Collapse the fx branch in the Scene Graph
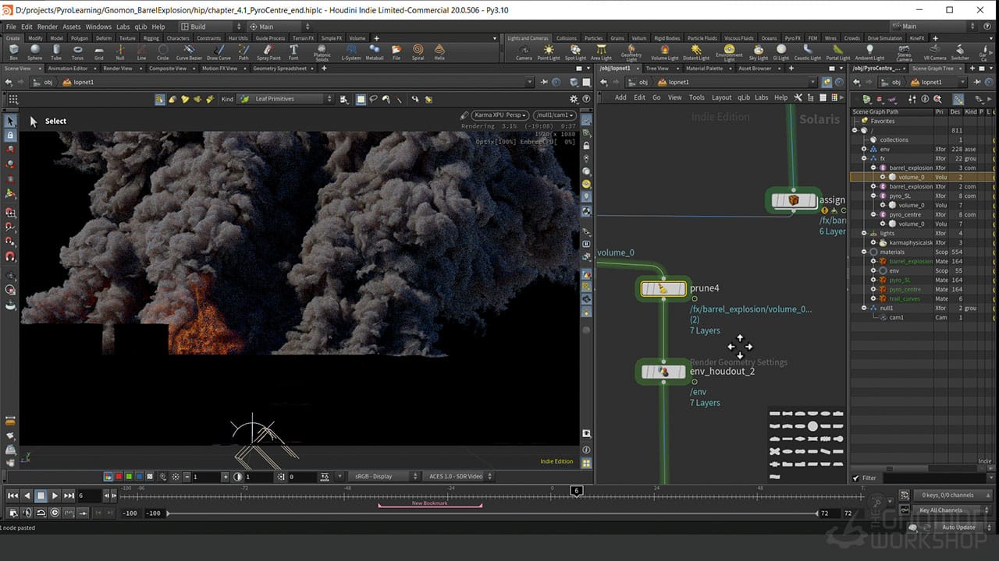This screenshot has height=561, width=999. tap(863, 158)
